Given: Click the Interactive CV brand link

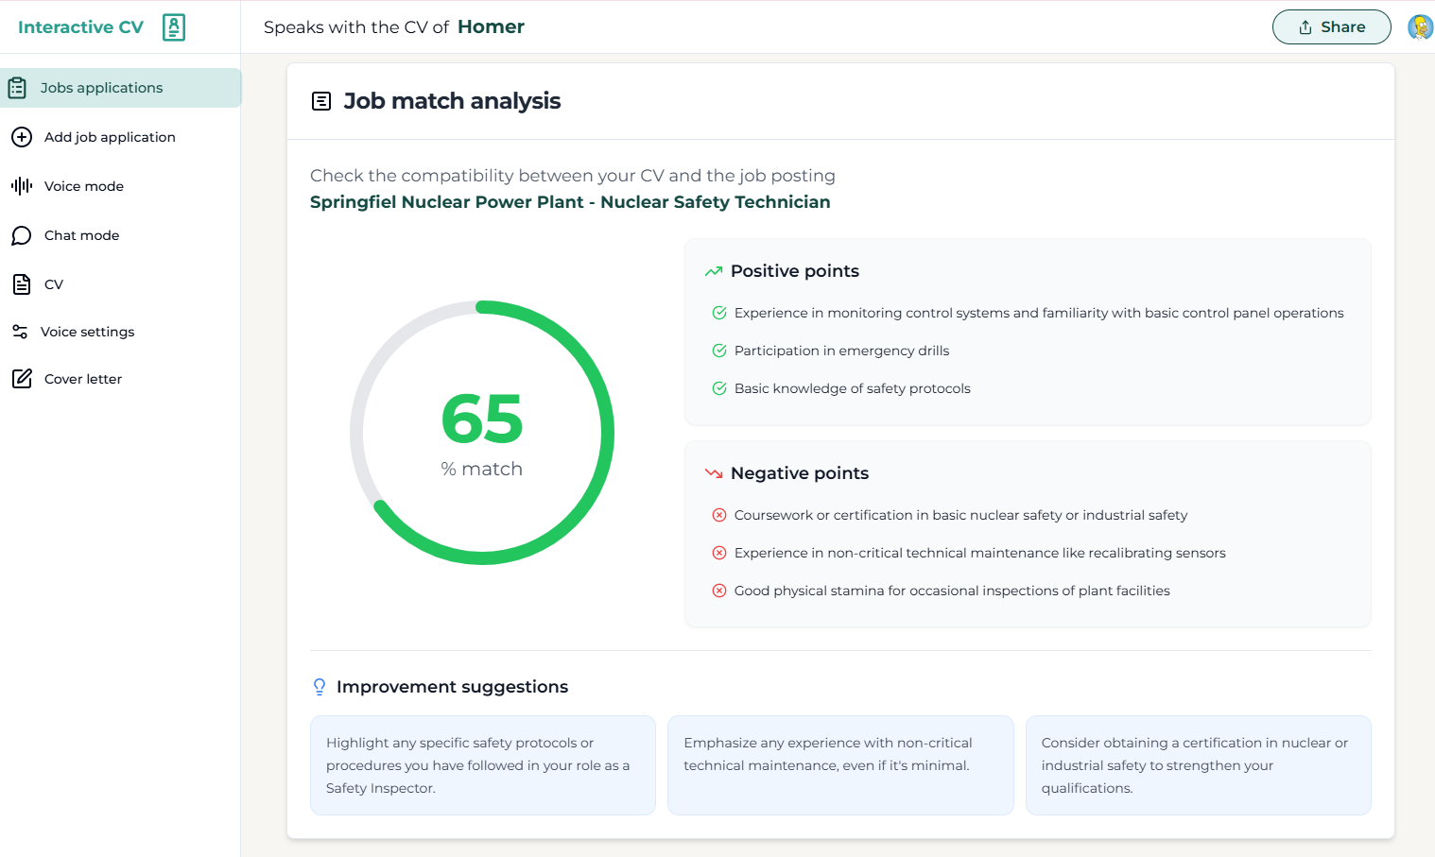Looking at the screenshot, I should click(x=81, y=27).
